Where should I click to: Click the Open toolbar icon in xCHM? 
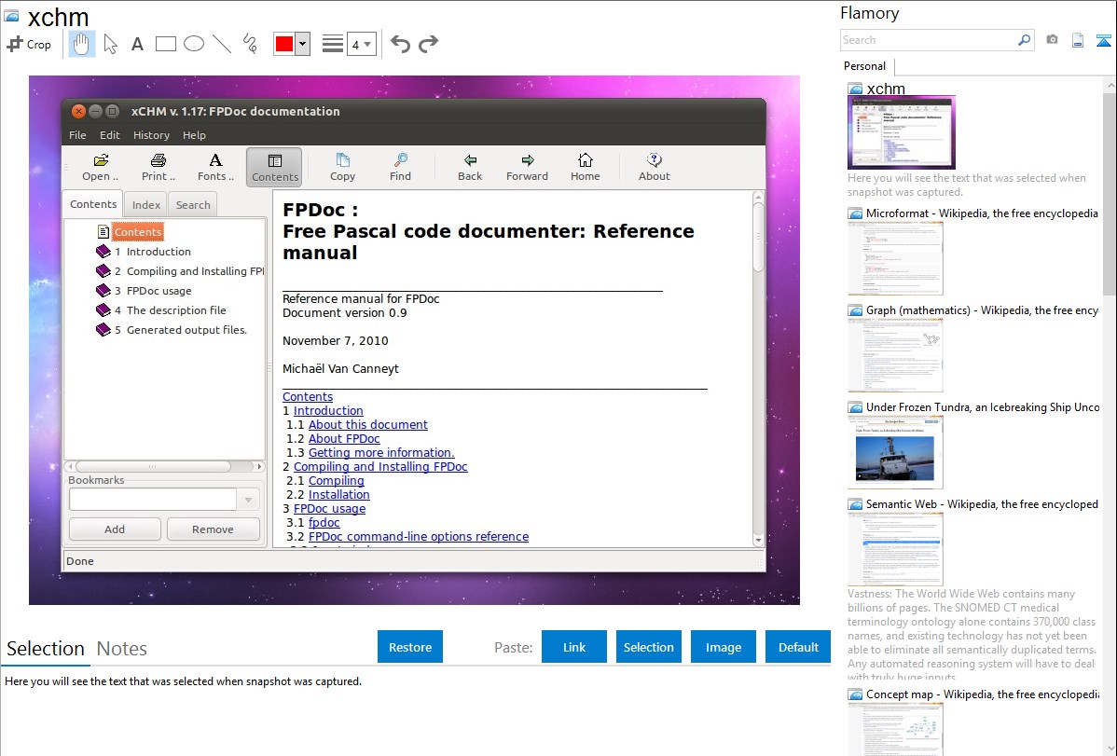[x=101, y=168]
